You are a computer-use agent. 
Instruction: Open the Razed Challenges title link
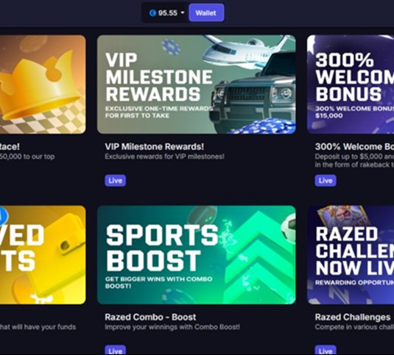(353, 317)
